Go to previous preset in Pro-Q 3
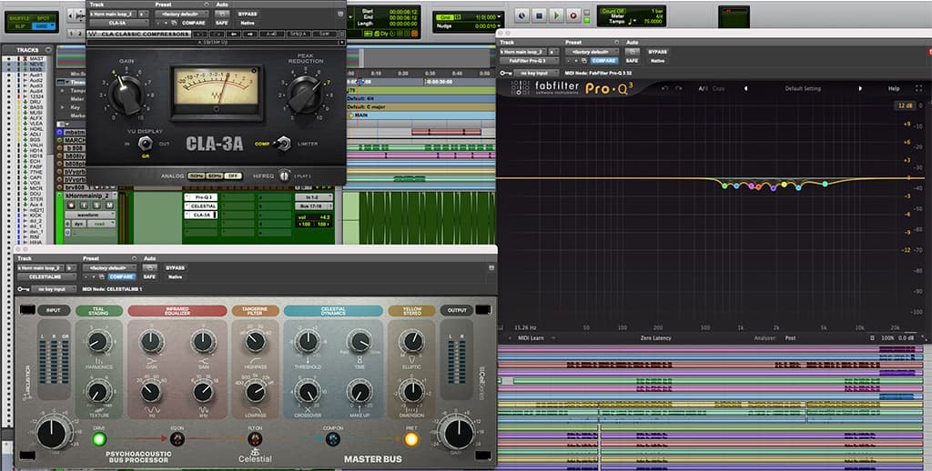The image size is (932, 471). pyautogui.click(x=745, y=88)
